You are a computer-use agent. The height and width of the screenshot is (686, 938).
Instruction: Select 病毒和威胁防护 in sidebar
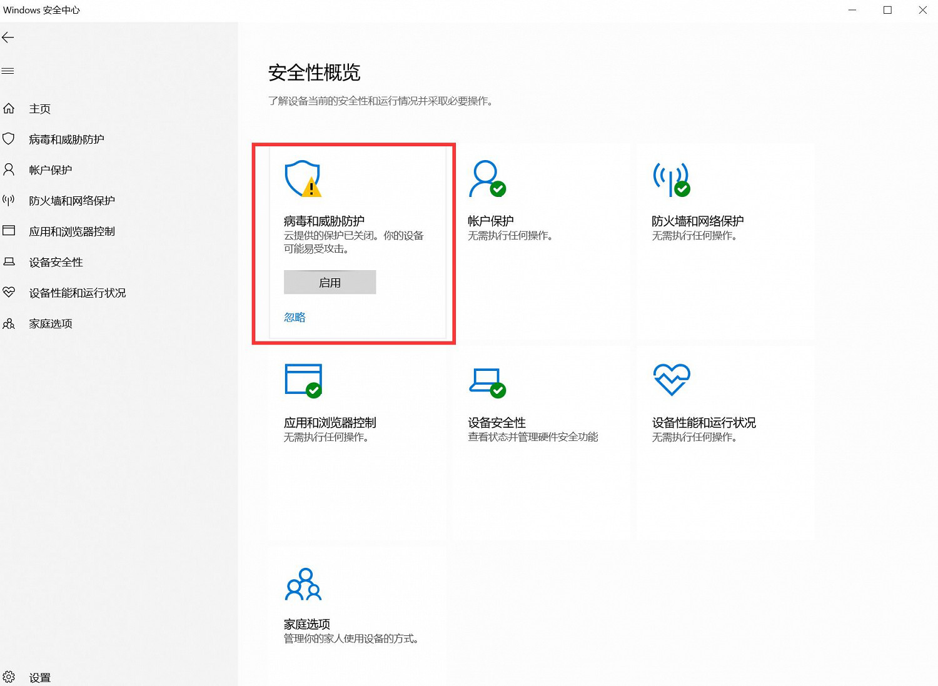point(68,139)
